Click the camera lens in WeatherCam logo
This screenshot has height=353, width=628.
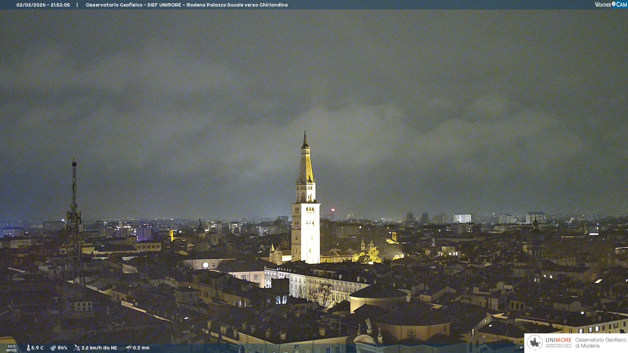click(614, 4)
